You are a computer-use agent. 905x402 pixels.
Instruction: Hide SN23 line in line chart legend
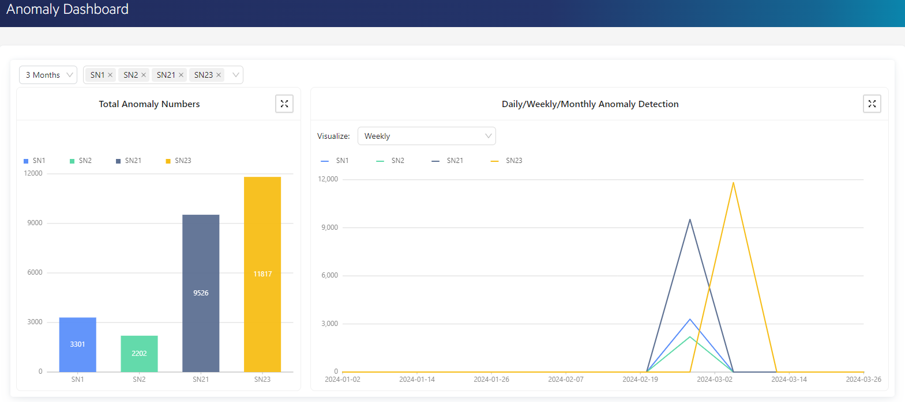[506, 161]
